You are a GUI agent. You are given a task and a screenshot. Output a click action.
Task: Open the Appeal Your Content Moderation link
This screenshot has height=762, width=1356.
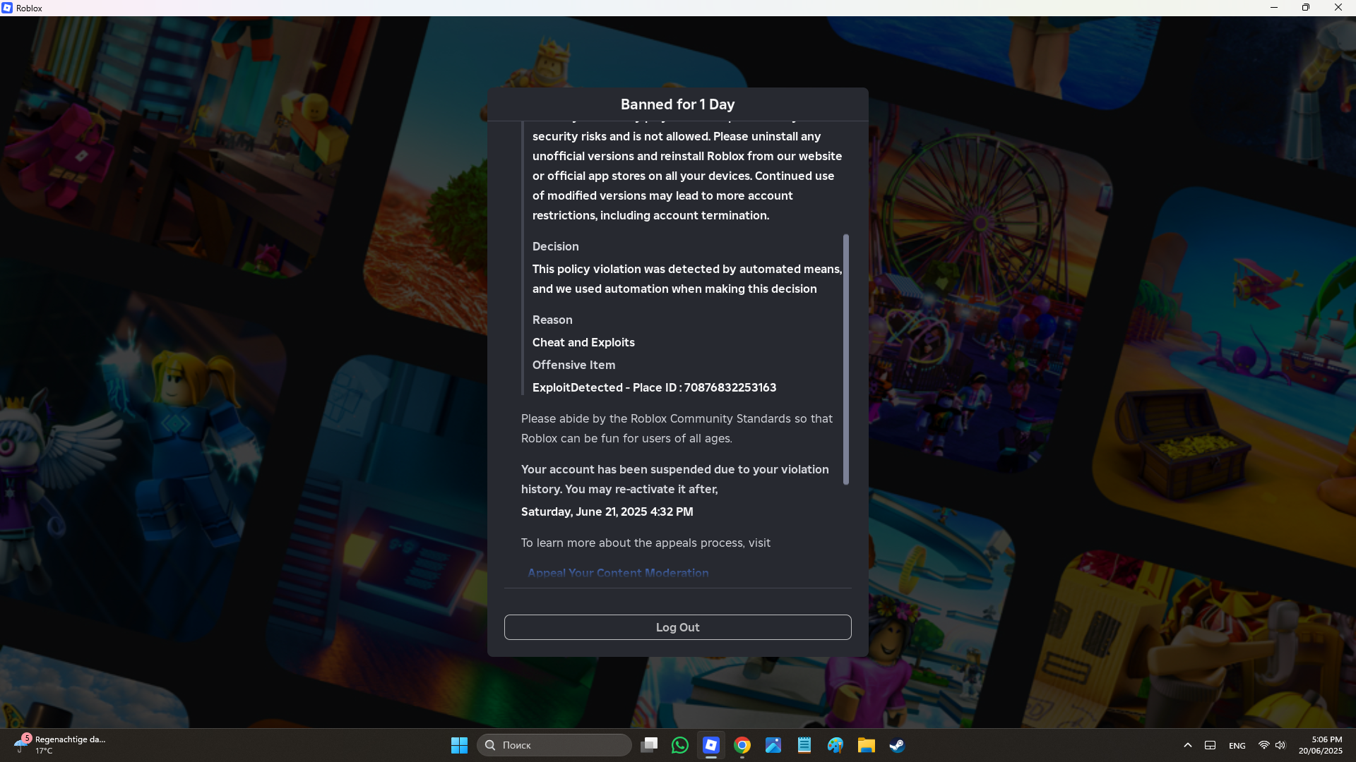618,573
